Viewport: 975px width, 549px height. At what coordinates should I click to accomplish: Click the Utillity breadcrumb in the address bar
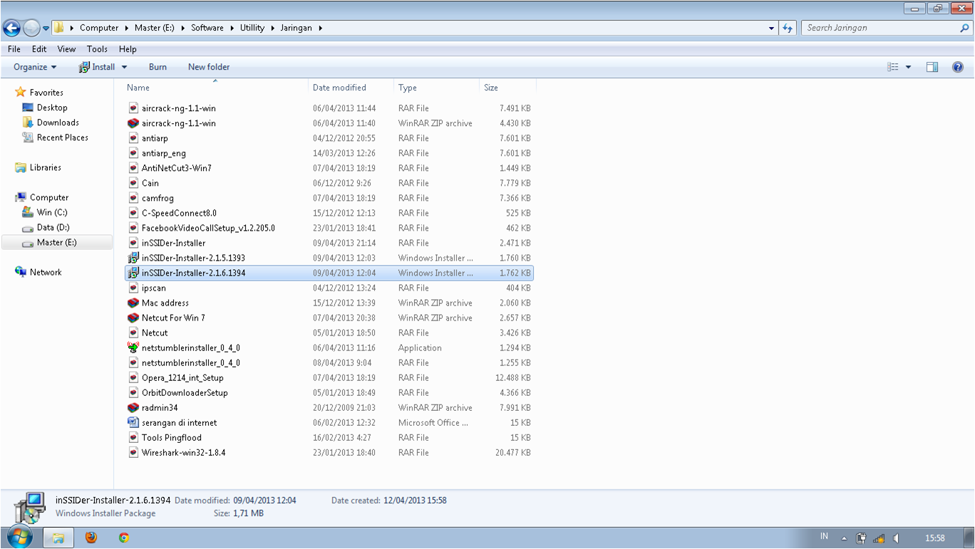tap(252, 28)
